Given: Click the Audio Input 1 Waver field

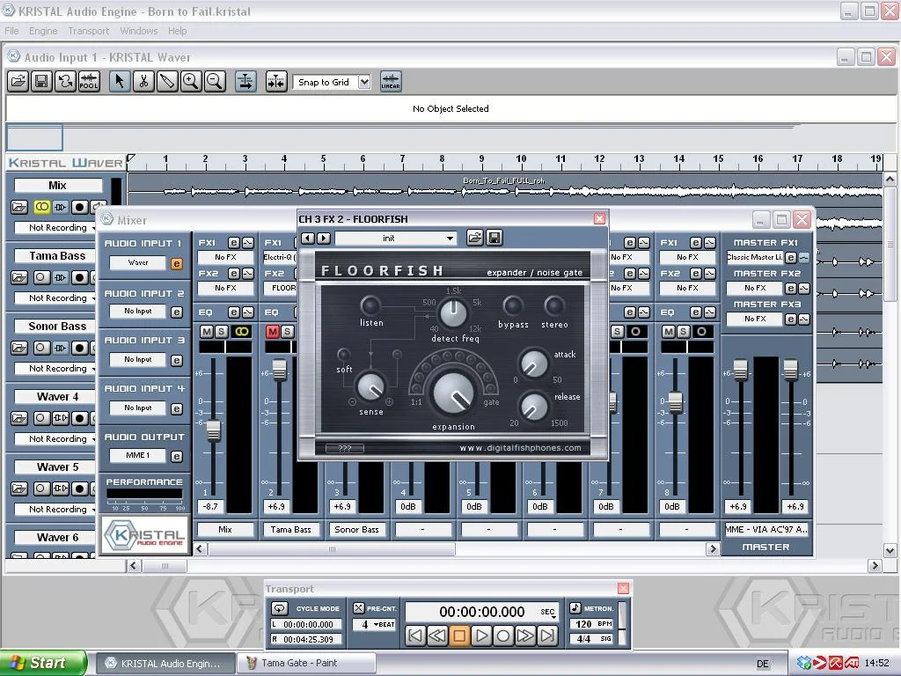Looking at the screenshot, I should 138,262.
